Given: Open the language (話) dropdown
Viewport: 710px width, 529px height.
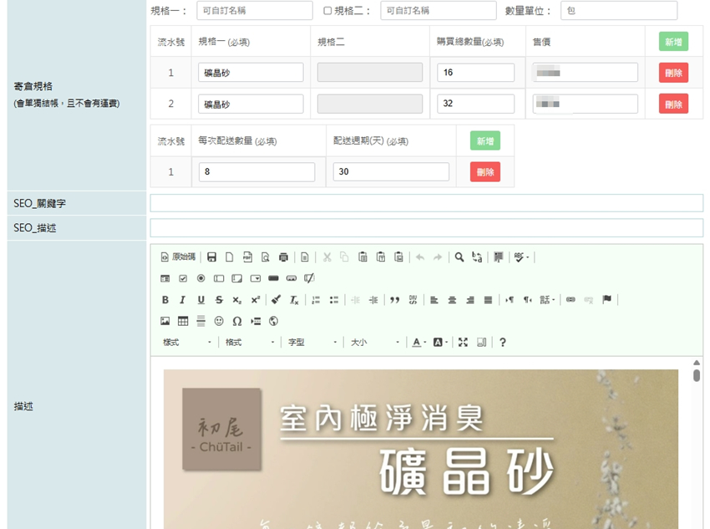Looking at the screenshot, I should 547,300.
